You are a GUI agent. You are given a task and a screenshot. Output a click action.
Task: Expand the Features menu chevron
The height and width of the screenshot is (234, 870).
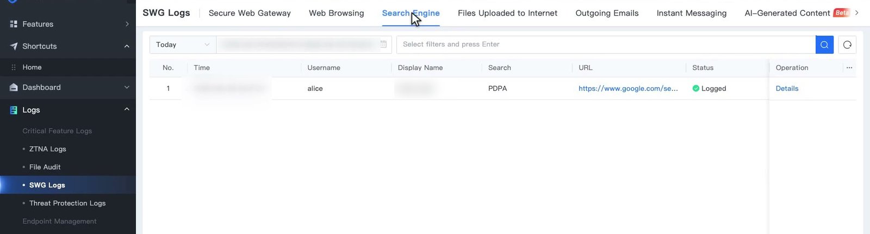coord(127,24)
